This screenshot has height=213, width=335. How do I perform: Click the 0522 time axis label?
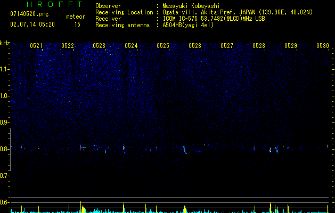click(68, 46)
